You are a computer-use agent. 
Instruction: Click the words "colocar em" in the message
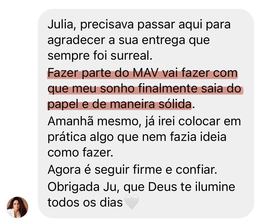tap(209, 121)
